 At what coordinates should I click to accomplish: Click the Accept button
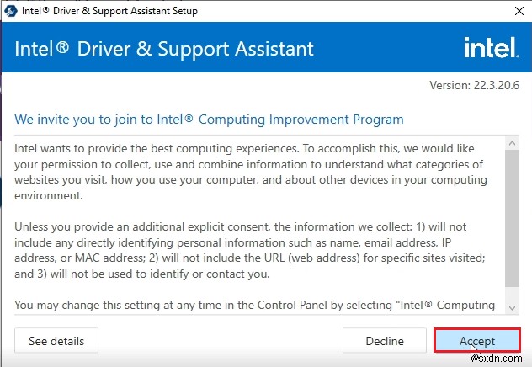pos(477,340)
